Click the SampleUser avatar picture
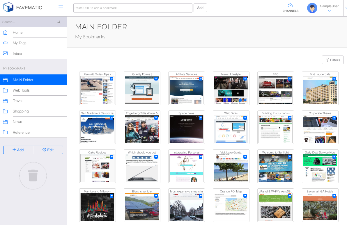This screenshot has height=225, width=347. tap(312, 8)
